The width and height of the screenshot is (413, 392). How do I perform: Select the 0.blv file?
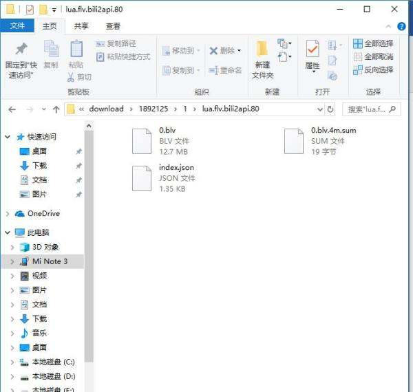160,141
